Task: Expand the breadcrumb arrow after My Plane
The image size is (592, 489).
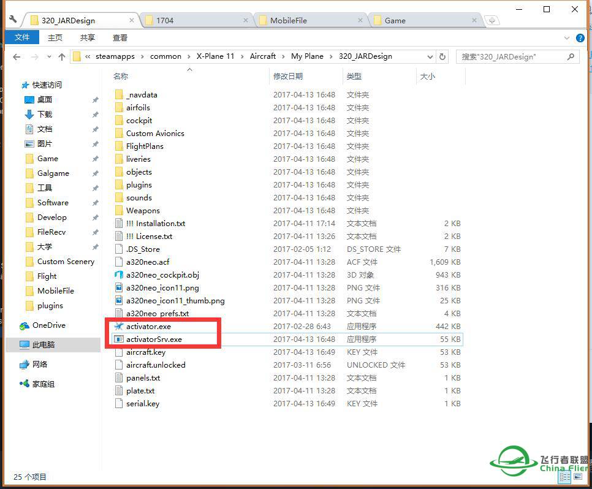Action: pos(331,56)
